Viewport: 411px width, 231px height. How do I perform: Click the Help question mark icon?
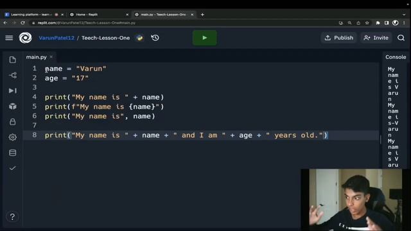click(12, 217)
